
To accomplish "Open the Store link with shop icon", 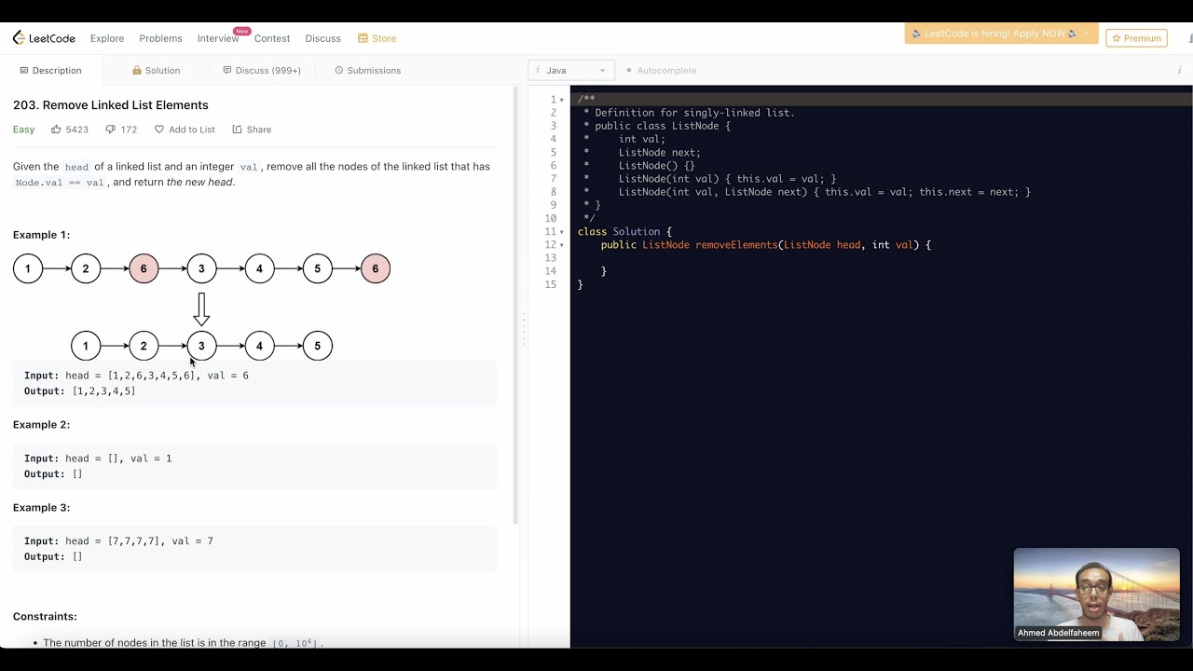I will [x=377, y=38].
